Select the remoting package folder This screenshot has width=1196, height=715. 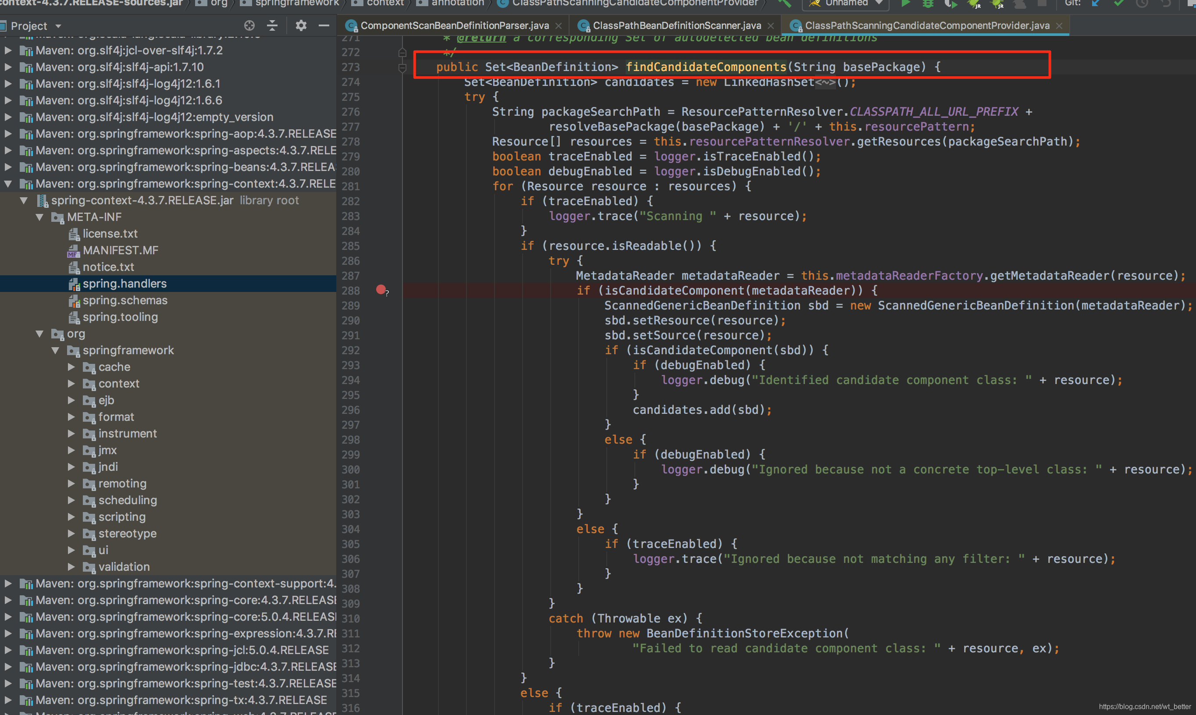pyautogui.click(x=122, y=483)
